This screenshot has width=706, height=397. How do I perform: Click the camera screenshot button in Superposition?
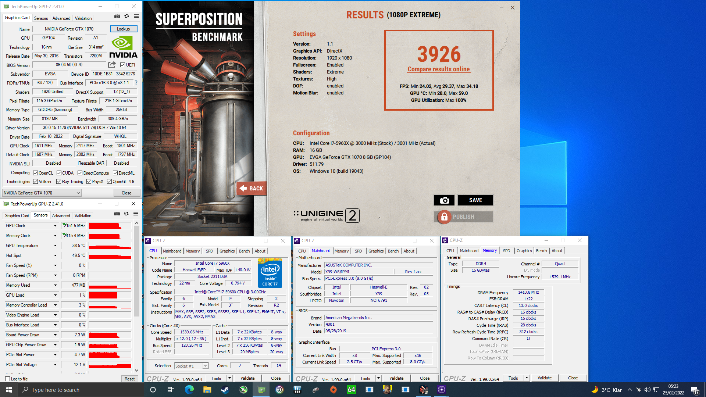point(444,200)
